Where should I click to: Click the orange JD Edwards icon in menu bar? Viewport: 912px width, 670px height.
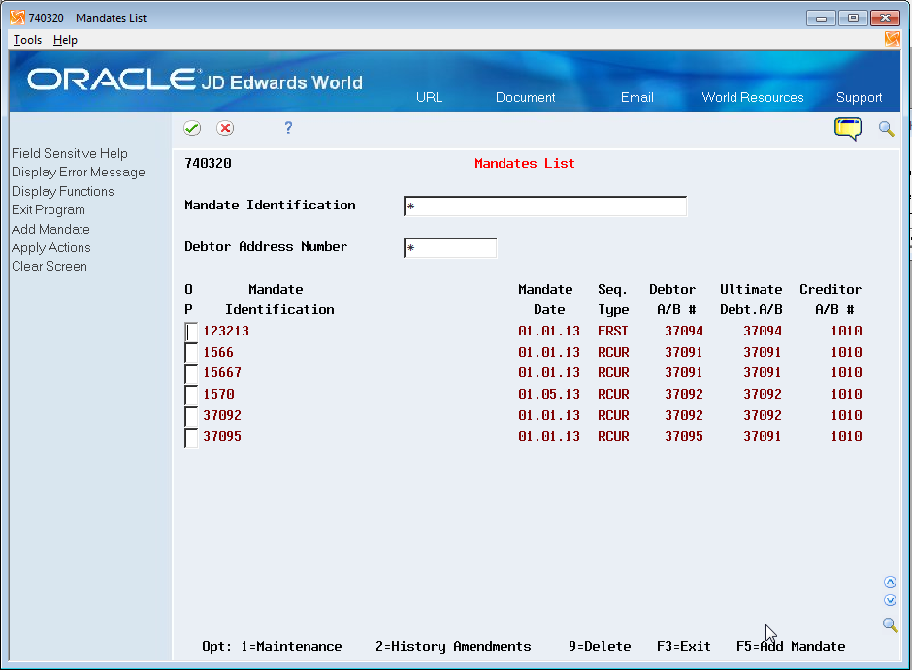(893, 39)
